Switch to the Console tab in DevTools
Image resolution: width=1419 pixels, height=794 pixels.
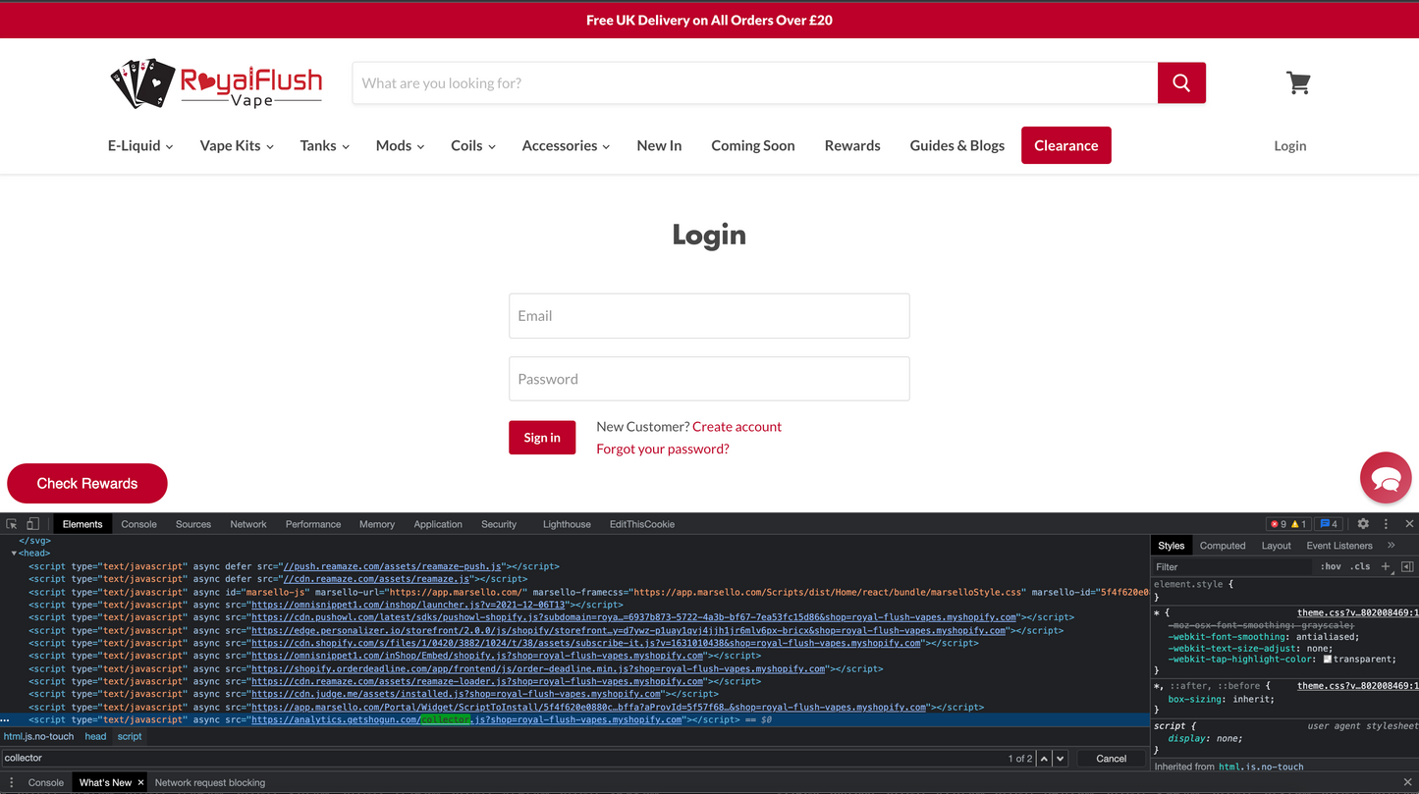tap(138, 524)
